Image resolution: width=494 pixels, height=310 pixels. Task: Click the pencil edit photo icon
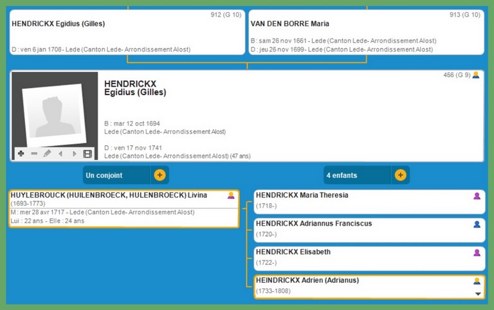[47, 154]
